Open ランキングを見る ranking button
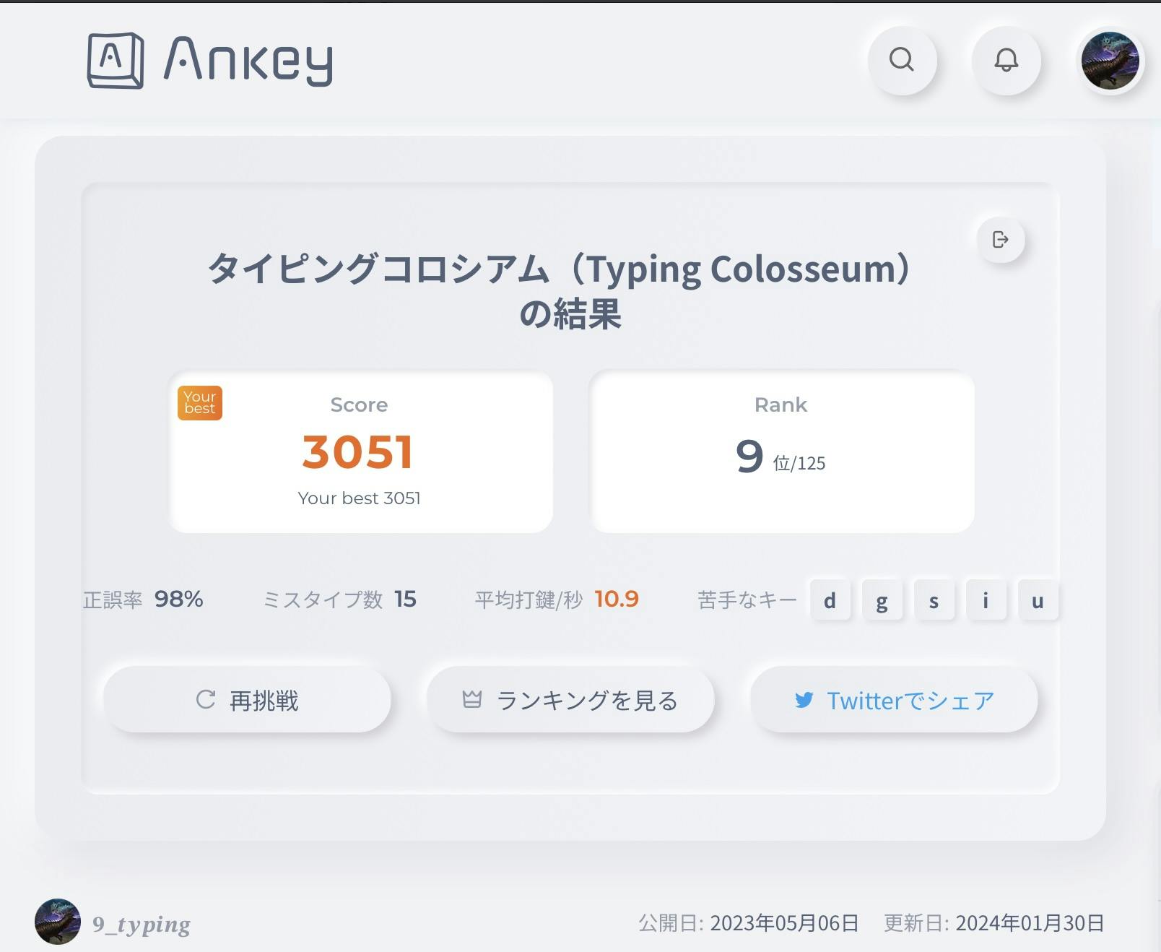 coord(570,700)
